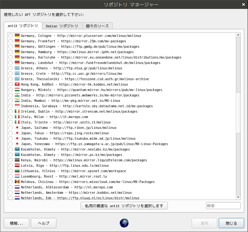Select the Greece, Crete radio button
This screenshot has height=232, width=248.
coord(11,74)
